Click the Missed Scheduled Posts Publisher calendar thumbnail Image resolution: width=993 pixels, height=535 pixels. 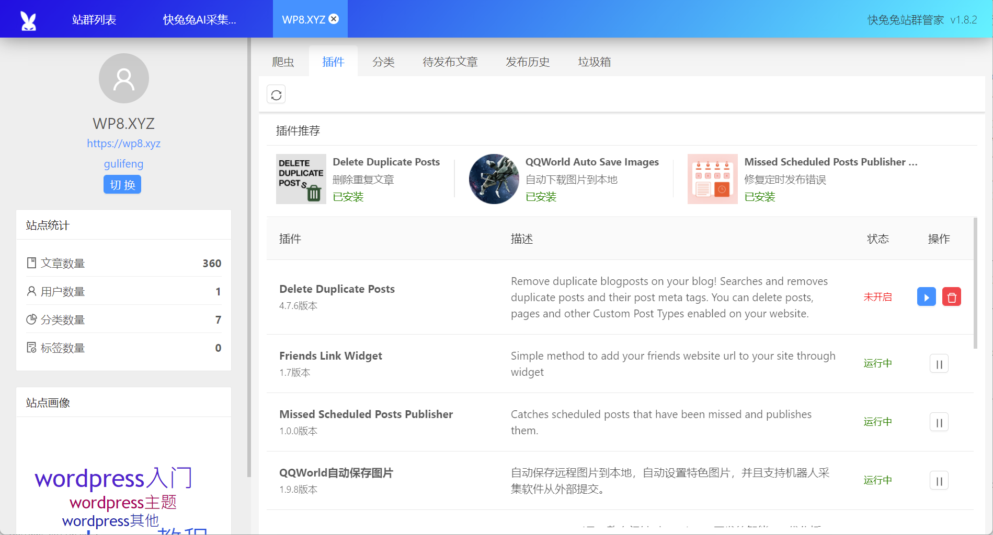click(713, 179)
